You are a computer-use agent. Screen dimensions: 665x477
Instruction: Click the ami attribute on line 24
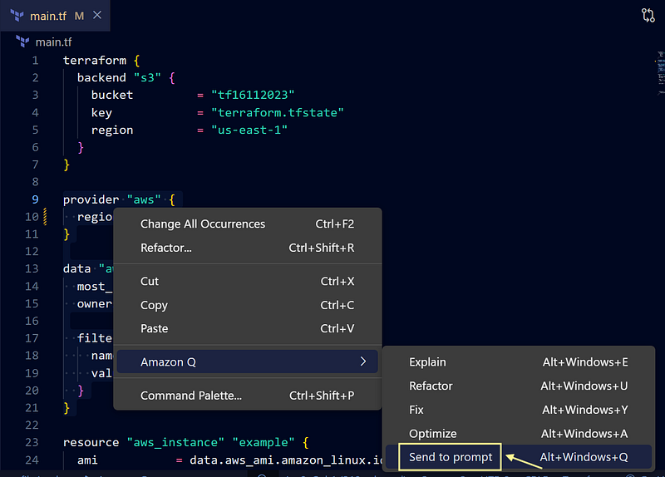tap(87, 460)
